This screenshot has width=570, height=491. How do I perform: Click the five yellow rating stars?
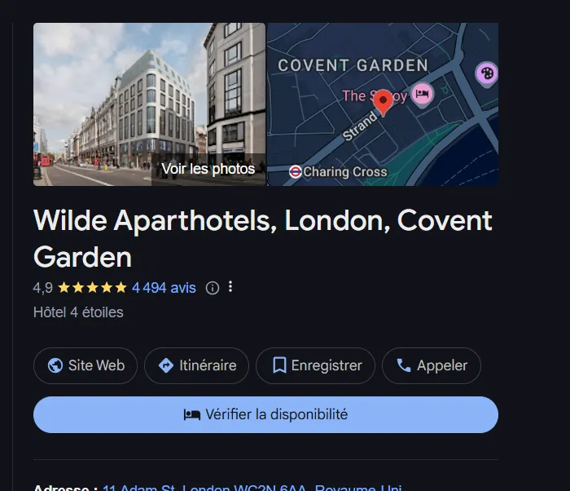(92, 288)
